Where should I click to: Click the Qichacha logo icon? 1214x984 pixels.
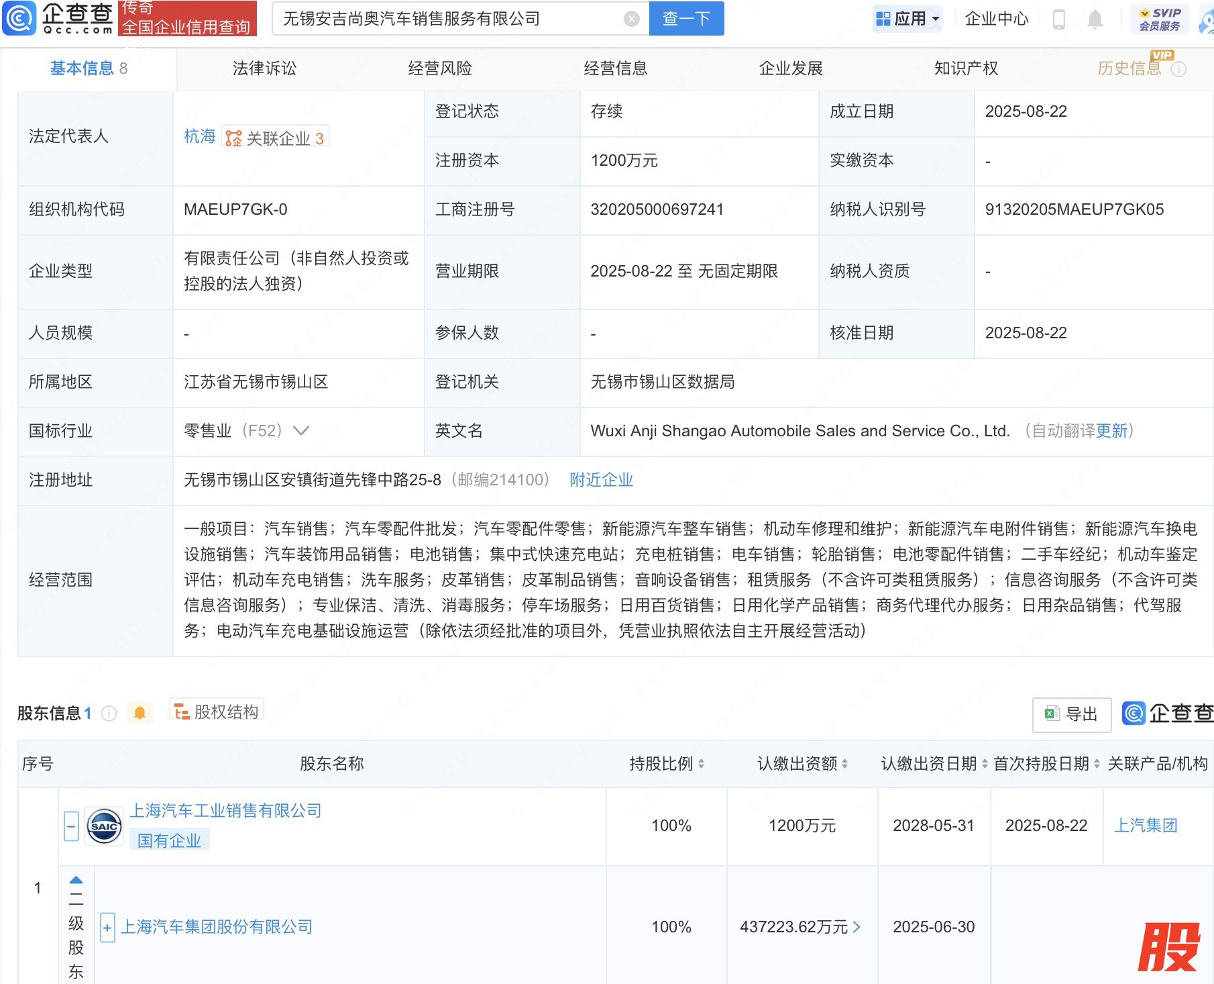point(20,18)
